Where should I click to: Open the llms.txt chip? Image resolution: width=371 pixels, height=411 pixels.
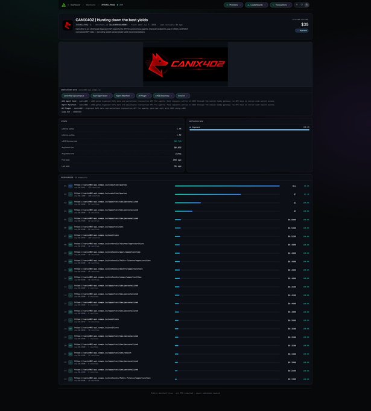(183, 96)
